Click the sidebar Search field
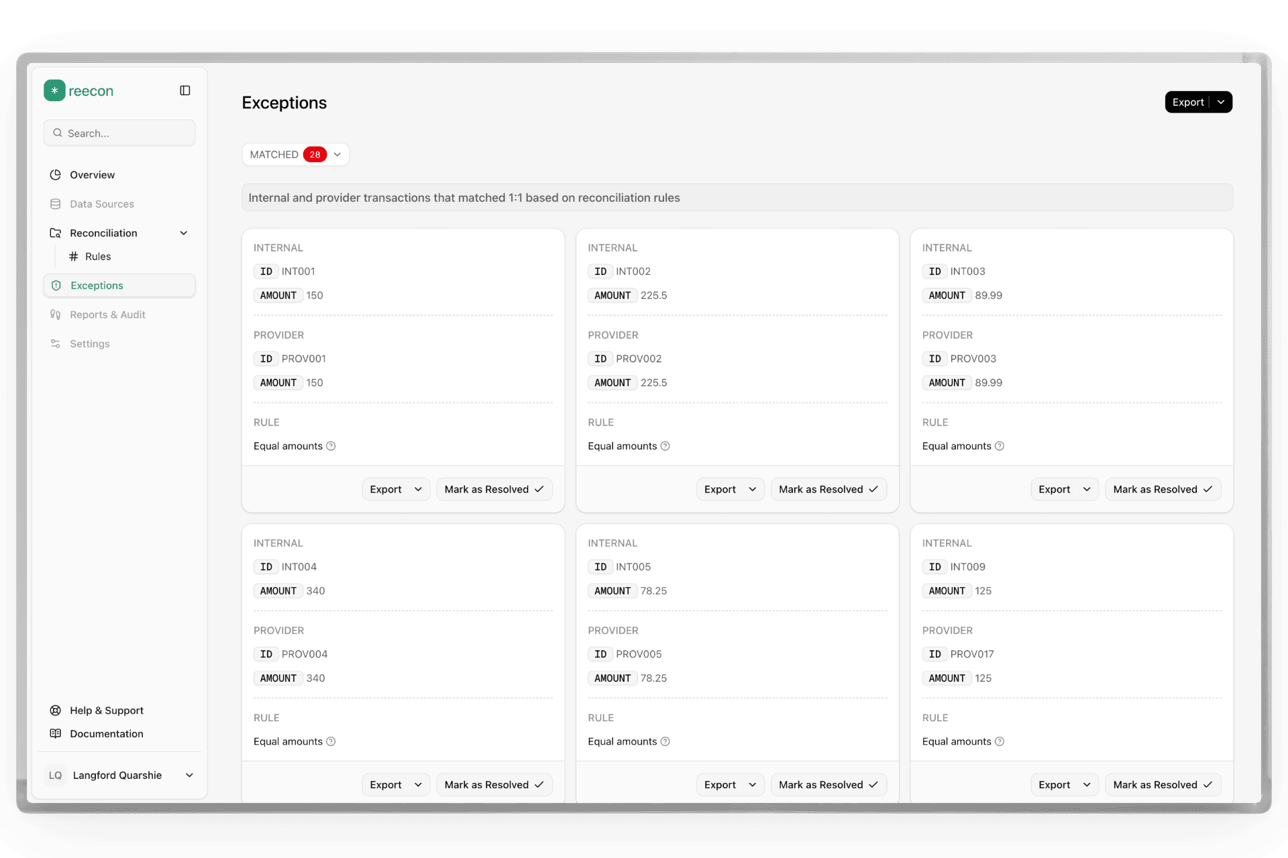The image size is (1288, 858). (119, 133)
